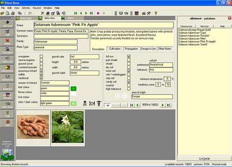Uncheck the full sun checkbox
This screenshot has width=232, height=167.
[x=129, y=56]
